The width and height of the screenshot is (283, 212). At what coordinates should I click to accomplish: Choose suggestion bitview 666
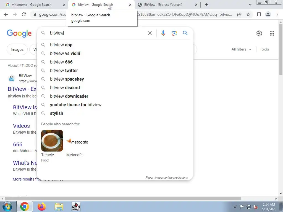115,62
